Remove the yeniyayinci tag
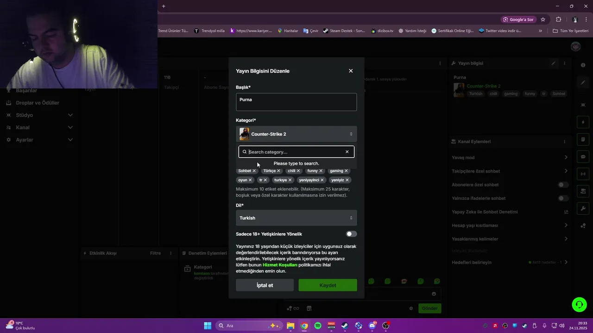 pyautogui.click(x=322, y=180)
